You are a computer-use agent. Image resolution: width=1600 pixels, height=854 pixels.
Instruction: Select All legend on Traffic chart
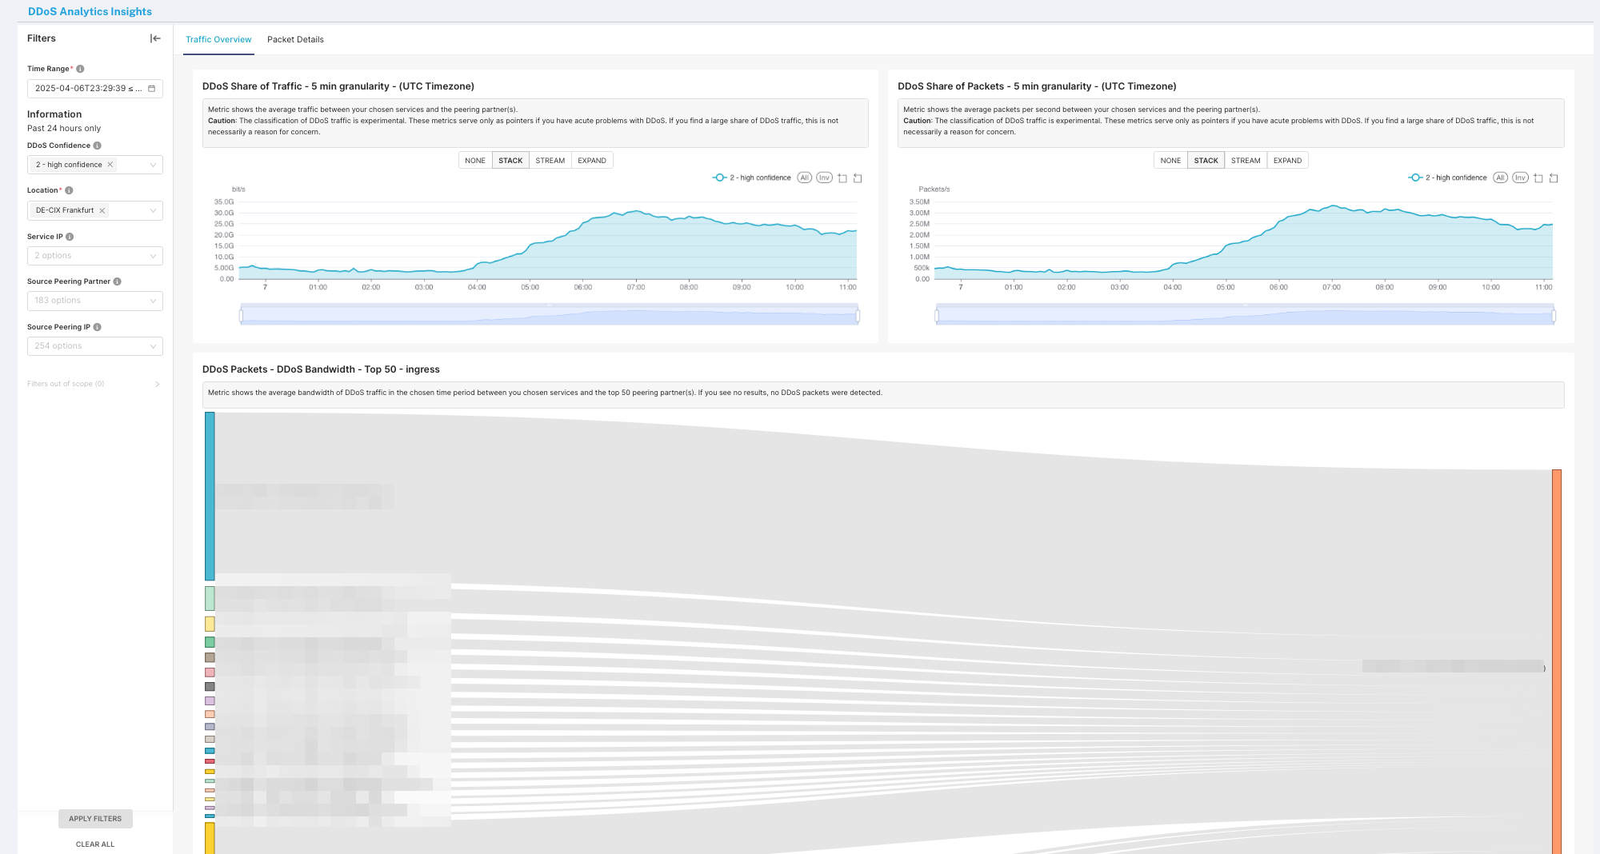[x=805, y=178]
